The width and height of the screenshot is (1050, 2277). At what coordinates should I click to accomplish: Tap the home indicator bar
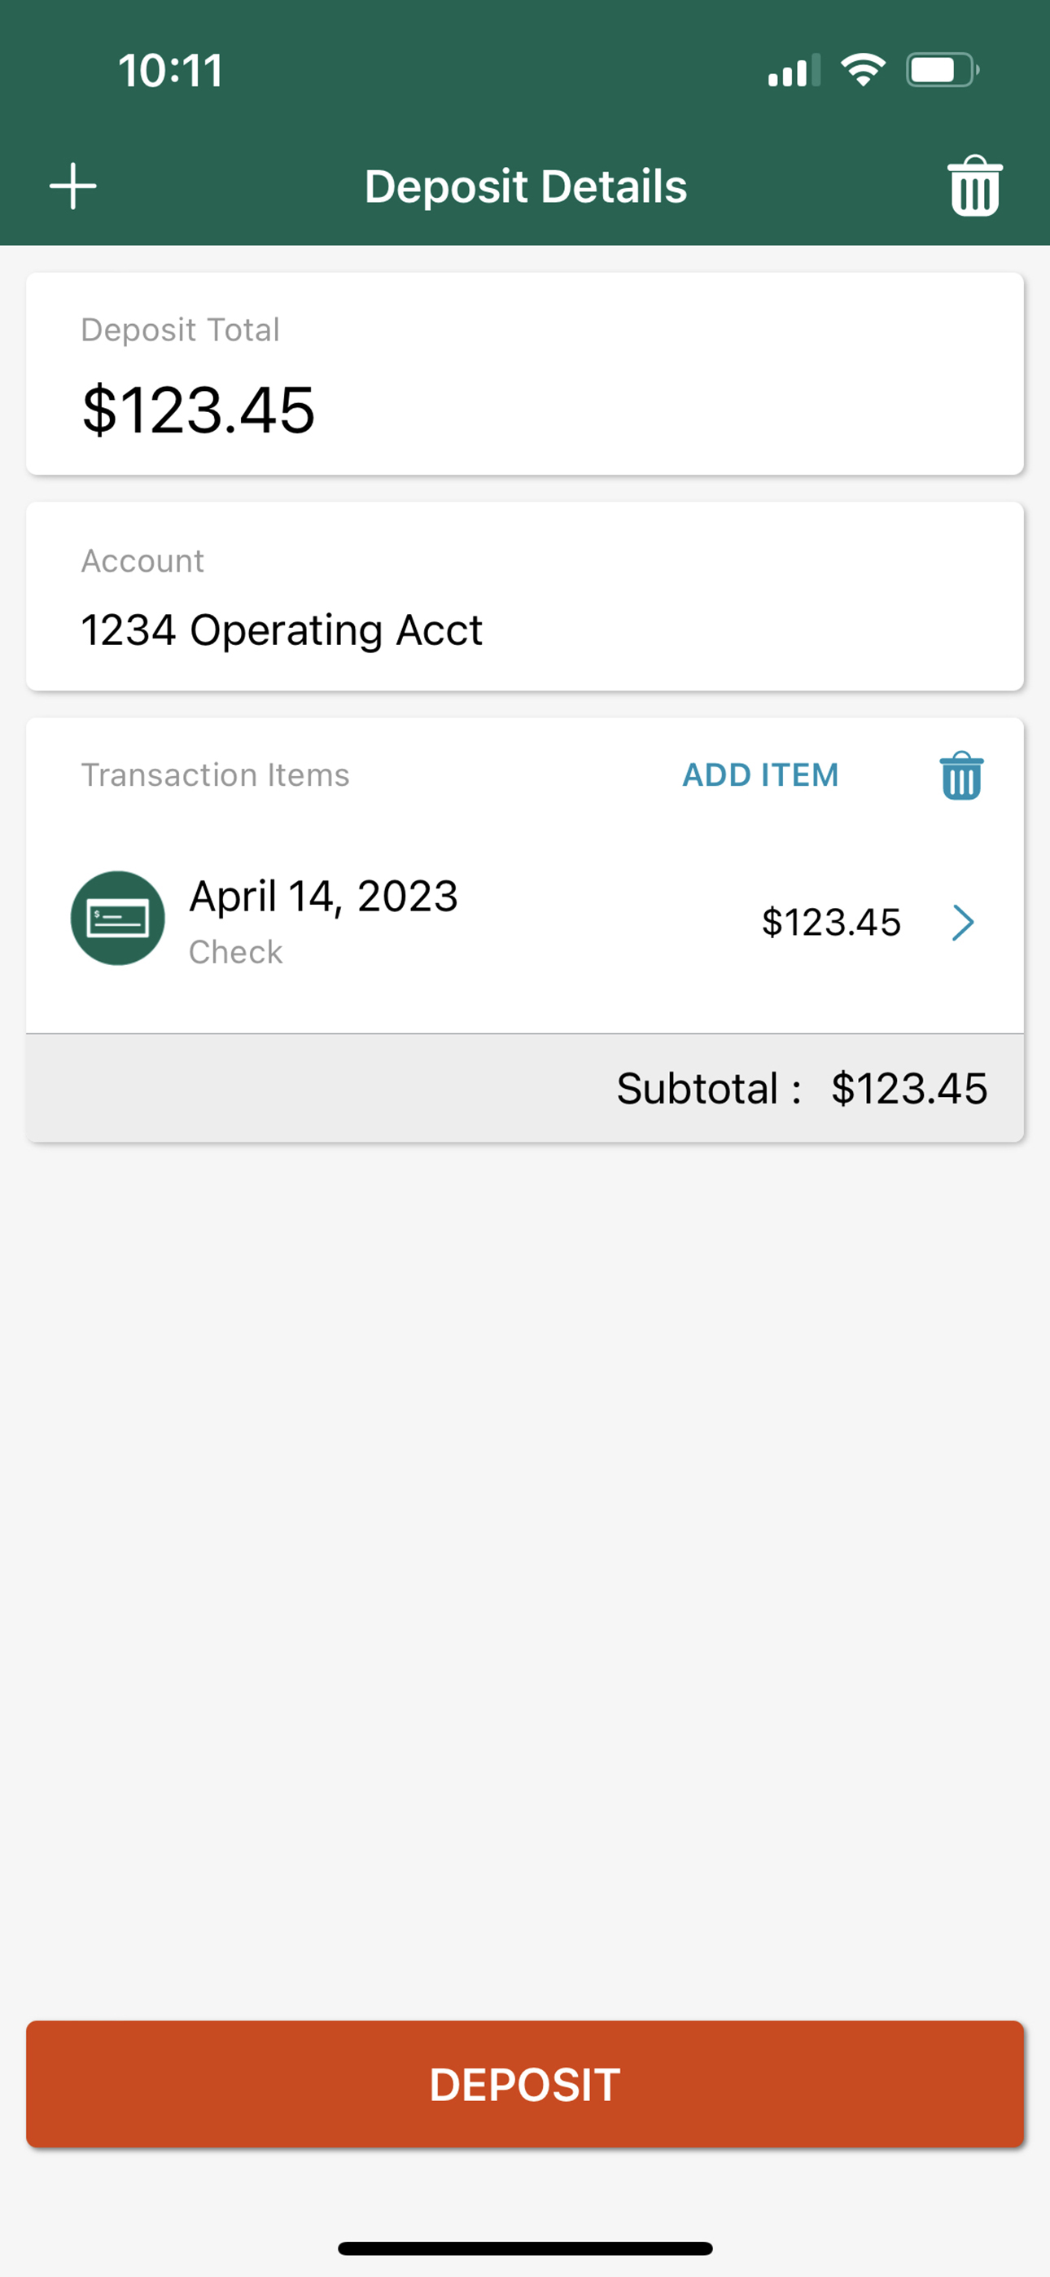[525, 2248]
